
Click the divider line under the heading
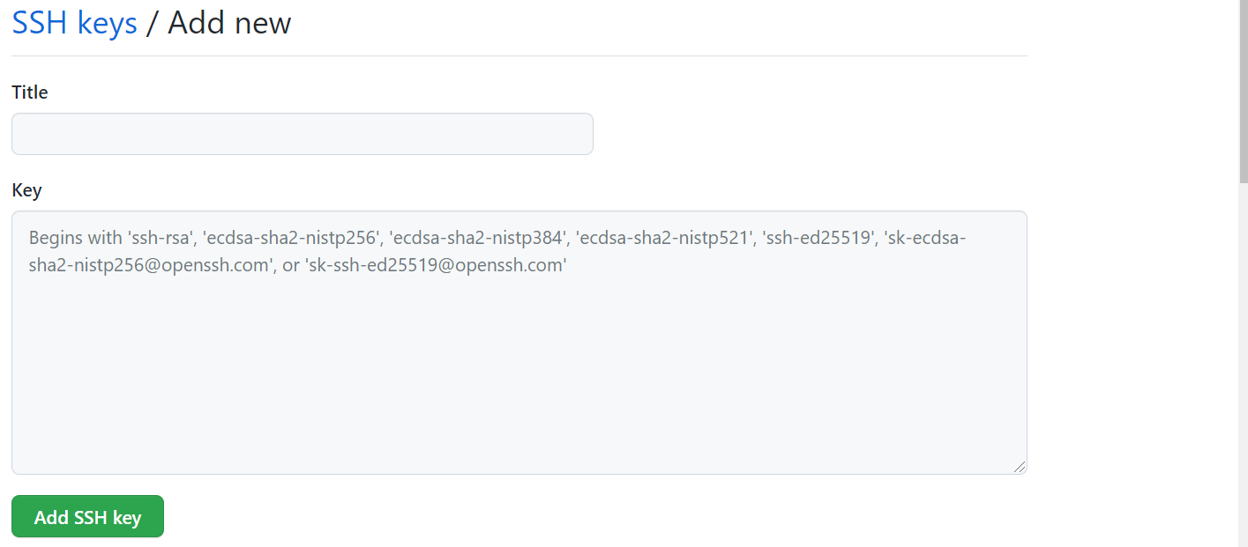pos(519,55)
